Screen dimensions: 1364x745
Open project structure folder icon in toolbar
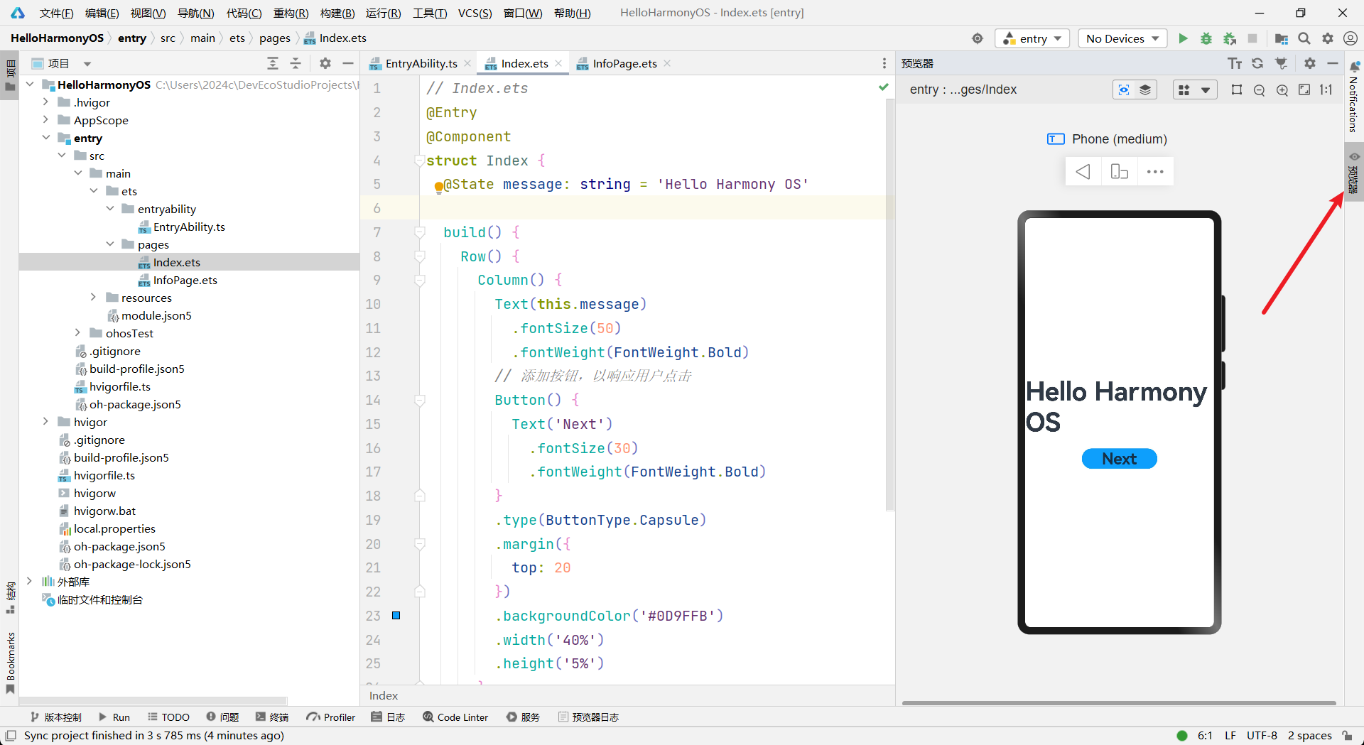[1281, 38]
